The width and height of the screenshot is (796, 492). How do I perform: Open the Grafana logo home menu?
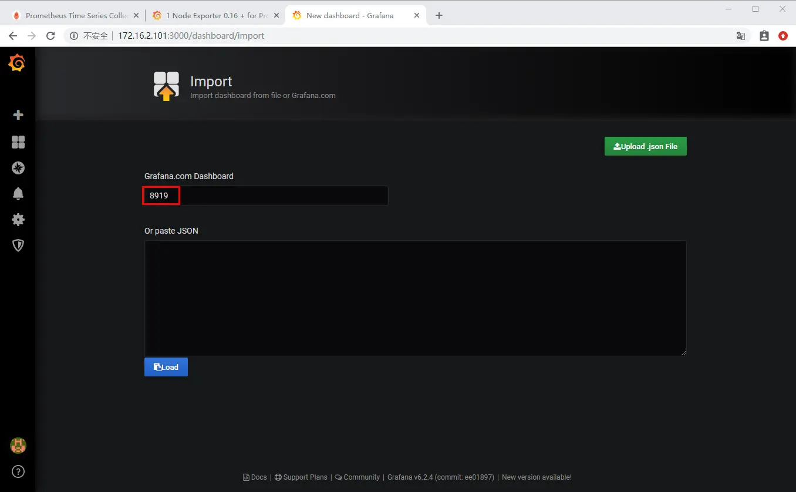pyautogui.click(x=17, y=63)
